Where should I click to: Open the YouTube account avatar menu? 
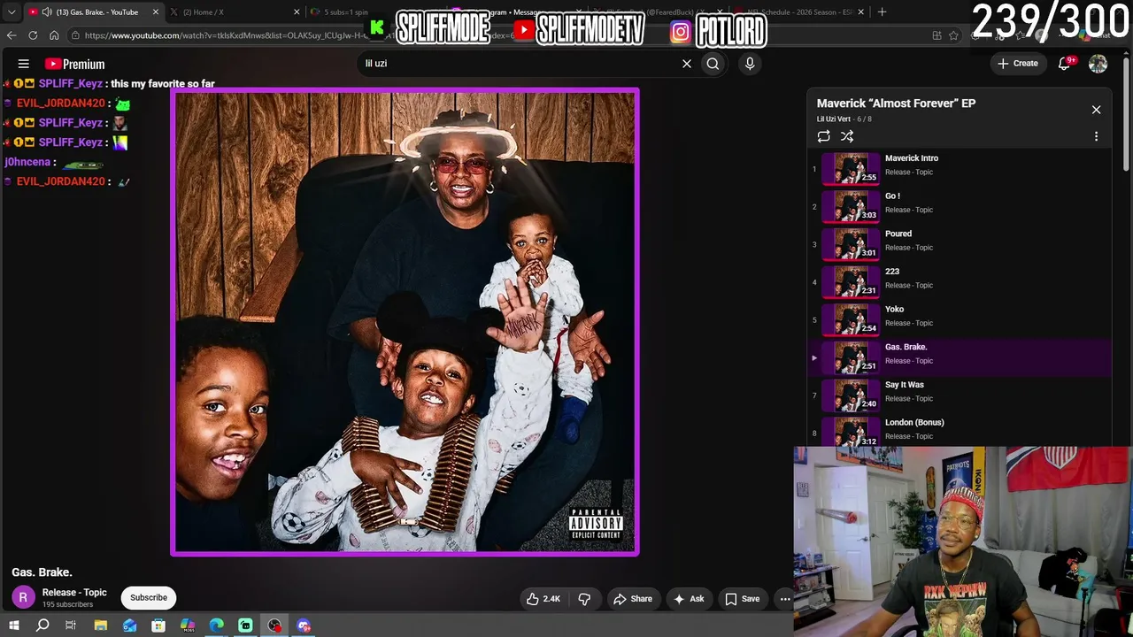point(1098,64)
